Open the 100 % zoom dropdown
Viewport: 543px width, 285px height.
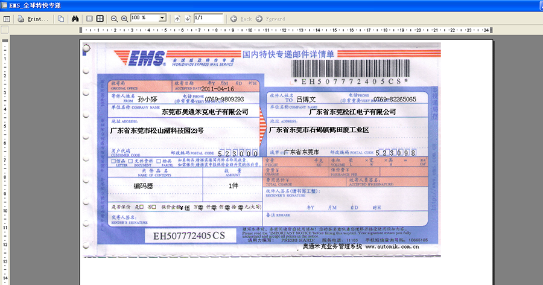pos(162,18)
